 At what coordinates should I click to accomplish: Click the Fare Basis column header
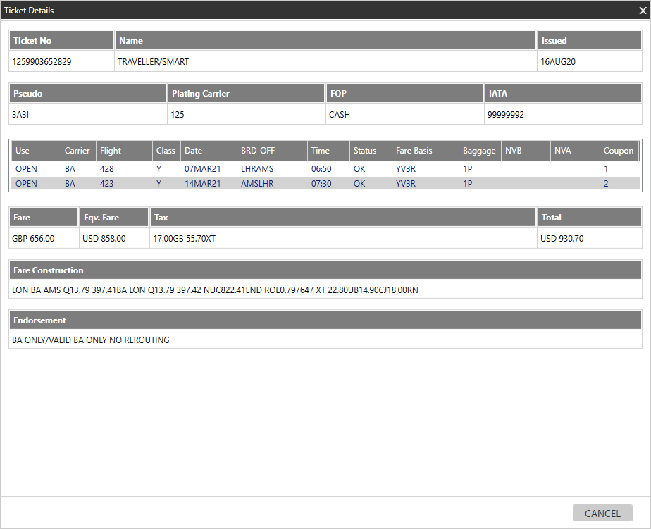425,151
